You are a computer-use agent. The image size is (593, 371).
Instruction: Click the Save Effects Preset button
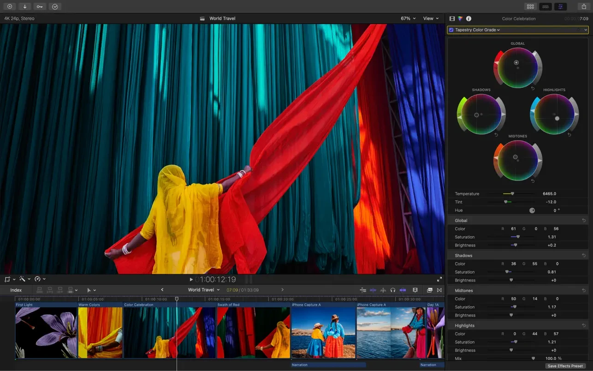tap(565, 365)
